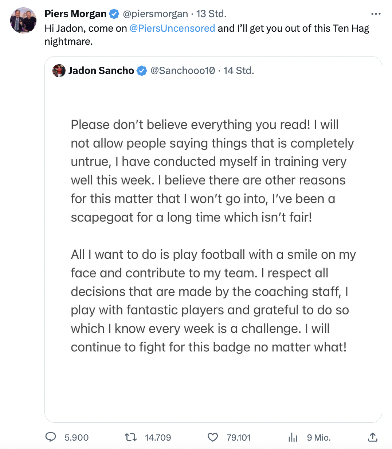Click the 14.709 retweet count

tap(158, 437)
